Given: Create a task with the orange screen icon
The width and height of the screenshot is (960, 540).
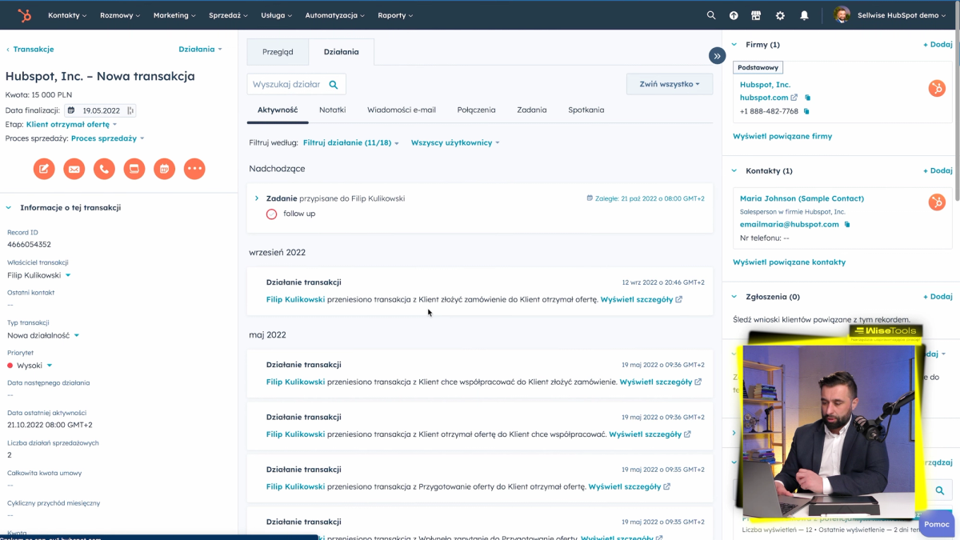Looking at the screenshot, I should coord(134,169).
